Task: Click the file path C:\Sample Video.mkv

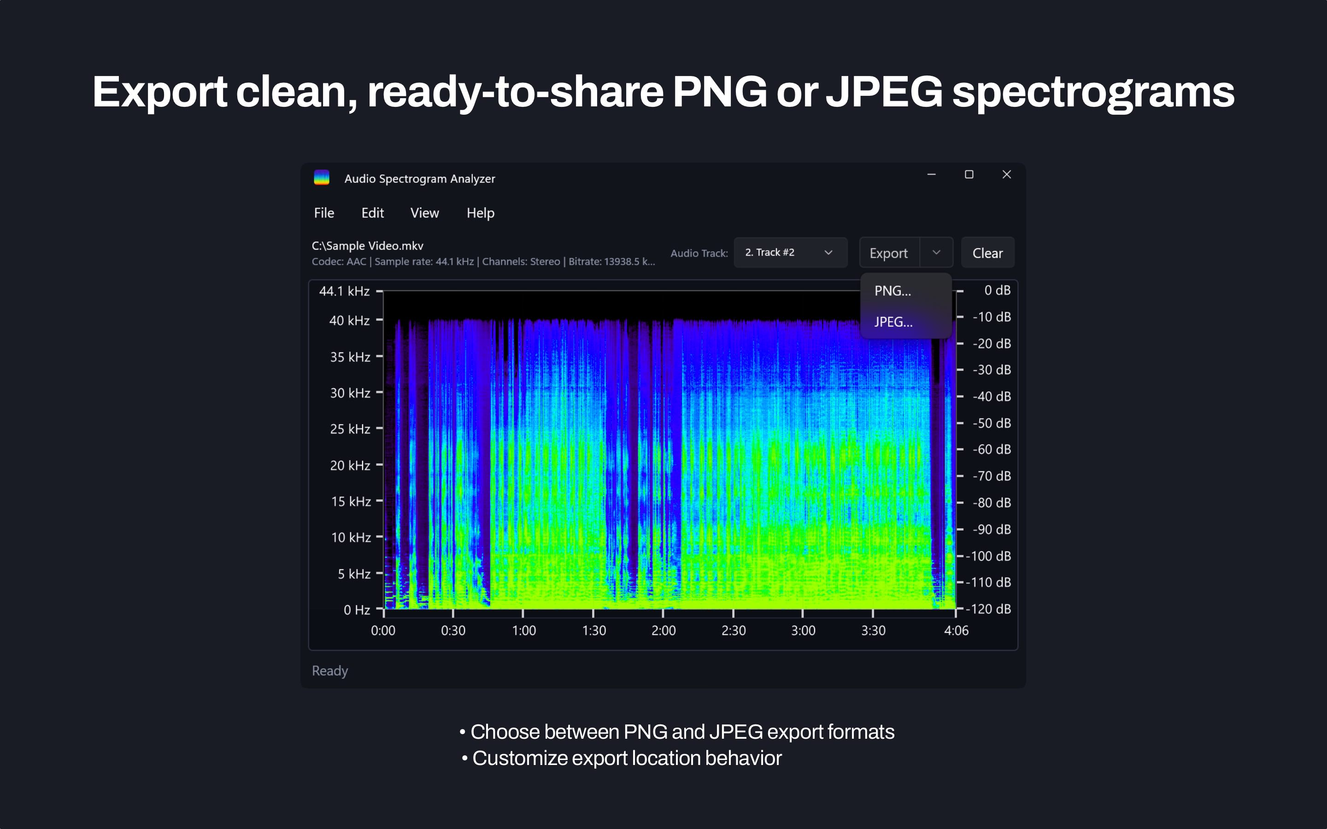Action: click(x=367, y=245)
